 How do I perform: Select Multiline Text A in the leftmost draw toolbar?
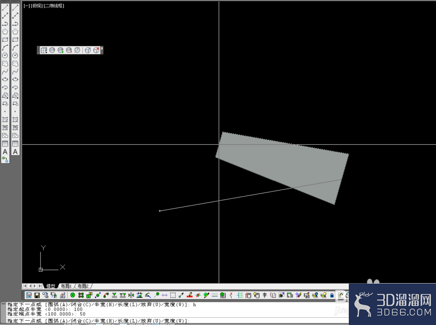point(5,152)
